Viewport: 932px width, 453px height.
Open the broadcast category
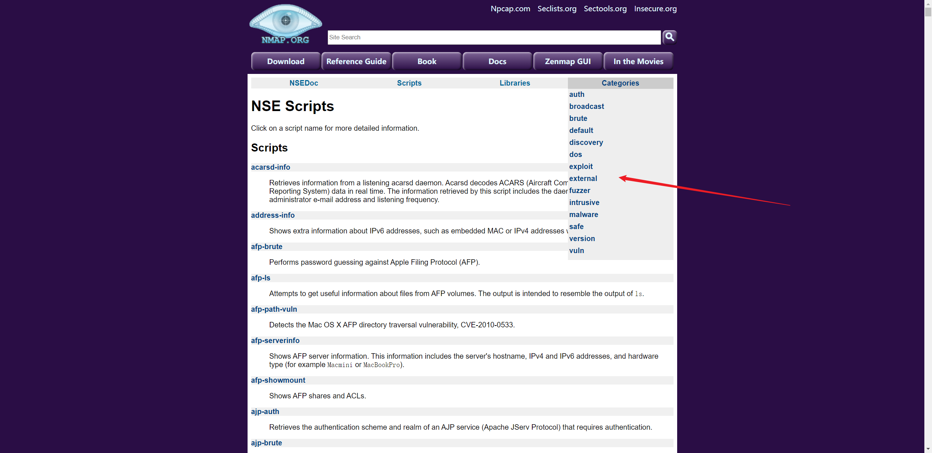click(587, 106)
